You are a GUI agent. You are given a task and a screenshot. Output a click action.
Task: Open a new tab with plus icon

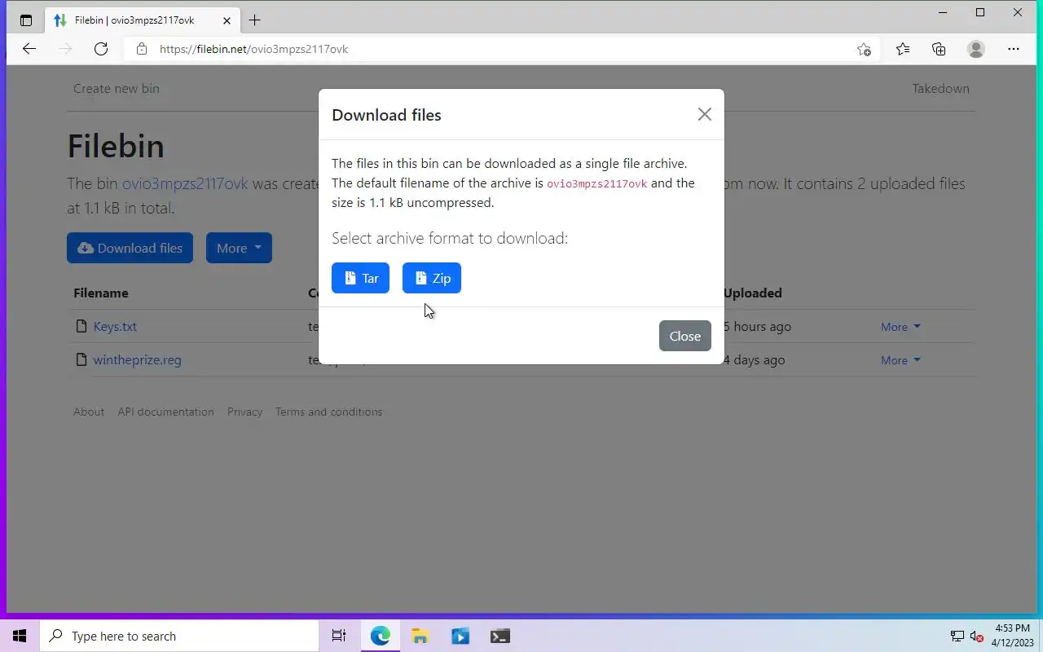coord(255,20)
